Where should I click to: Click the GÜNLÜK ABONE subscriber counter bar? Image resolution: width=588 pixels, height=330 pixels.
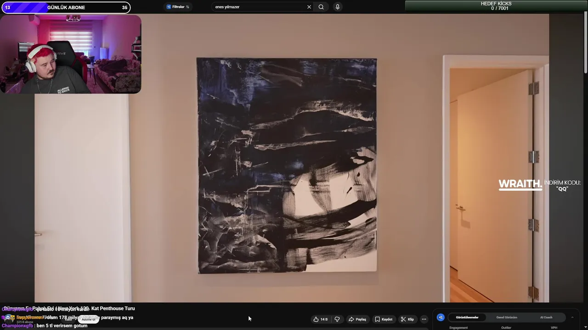(x=65, y=7)
